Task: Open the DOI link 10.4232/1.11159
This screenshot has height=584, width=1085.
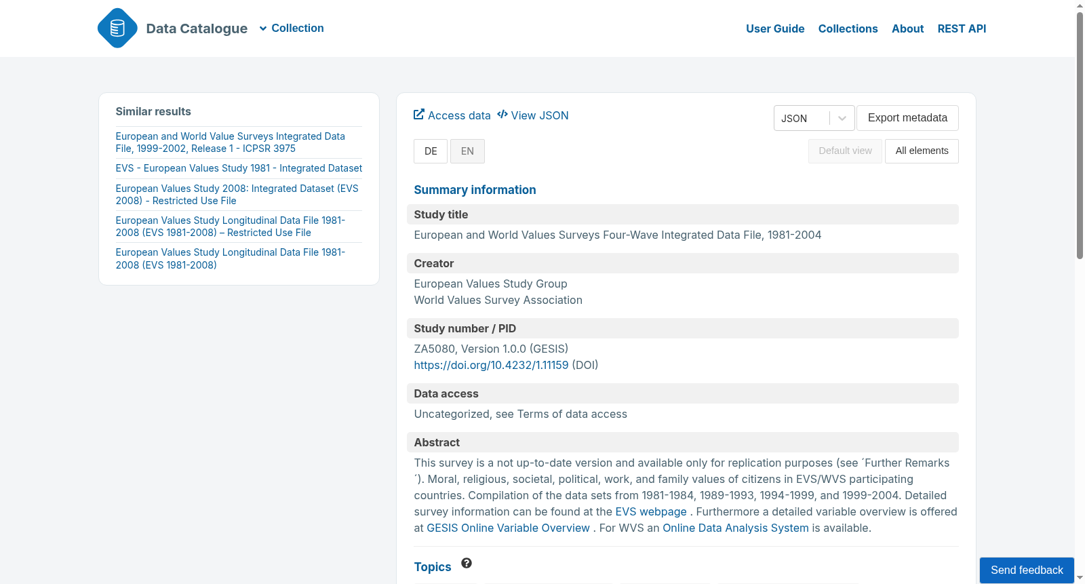Action: coord(491,365)
